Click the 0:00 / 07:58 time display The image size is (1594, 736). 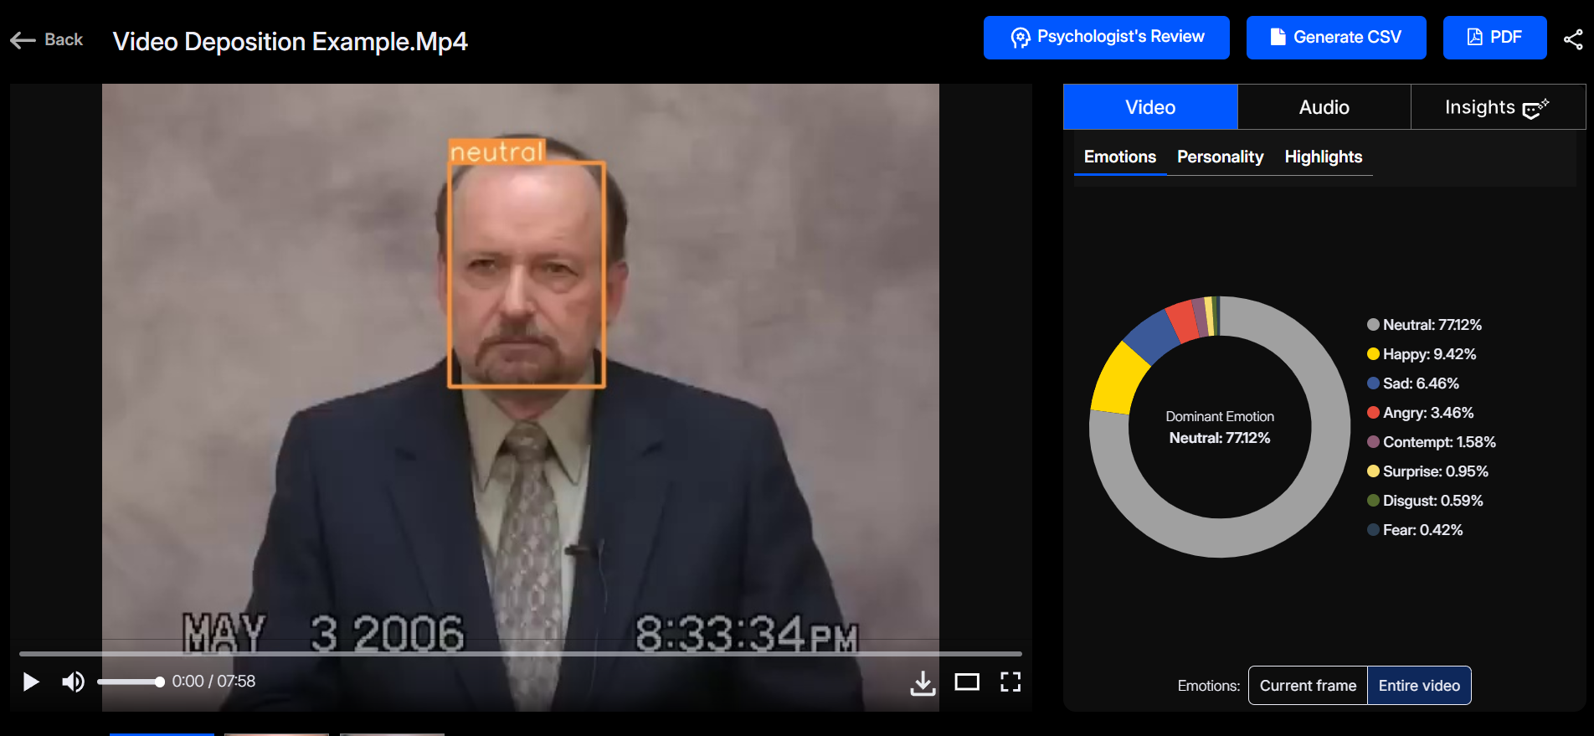click(x=213, y=682)
